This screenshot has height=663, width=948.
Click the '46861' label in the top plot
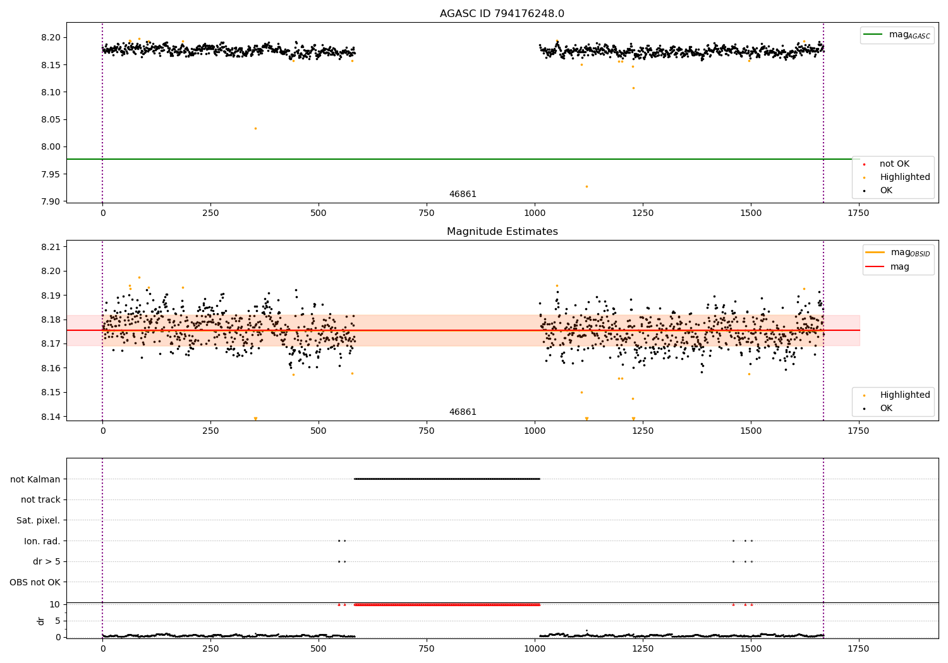(x=463, y=194)
